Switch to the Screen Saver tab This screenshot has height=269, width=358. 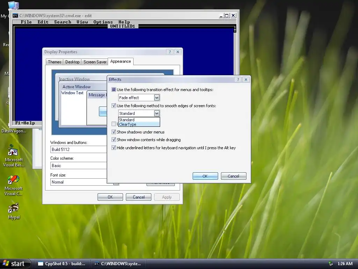pyautogui.click(x=95, y=62)
